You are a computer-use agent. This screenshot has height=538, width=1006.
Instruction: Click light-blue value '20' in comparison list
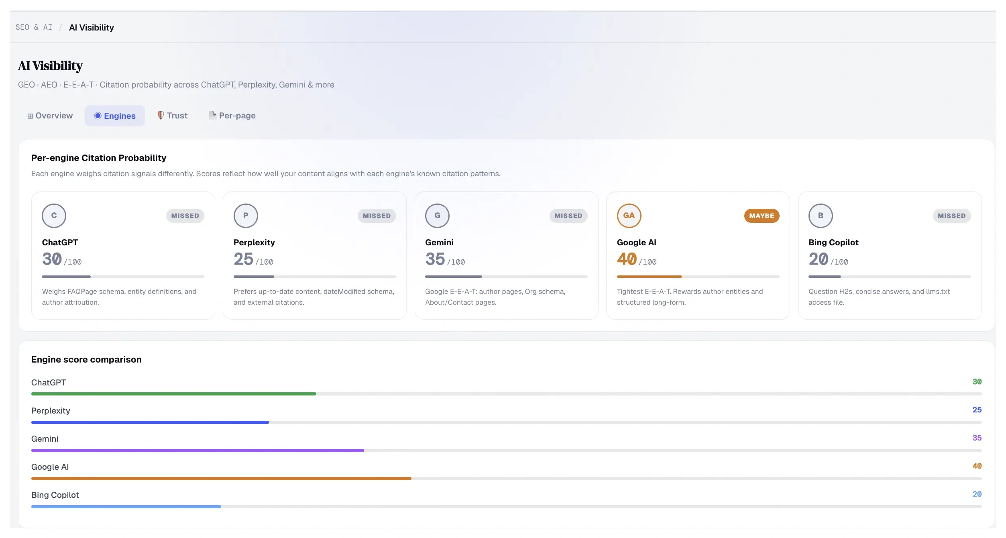coord(977,494)
